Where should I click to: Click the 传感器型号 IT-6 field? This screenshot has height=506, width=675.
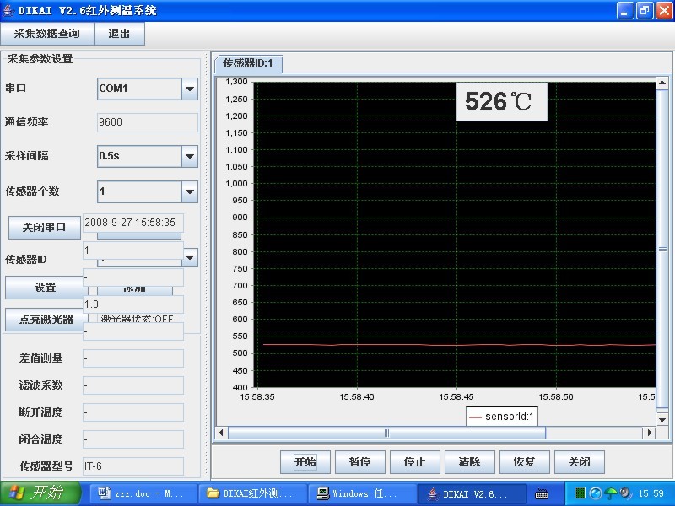(x=133, y=466)
